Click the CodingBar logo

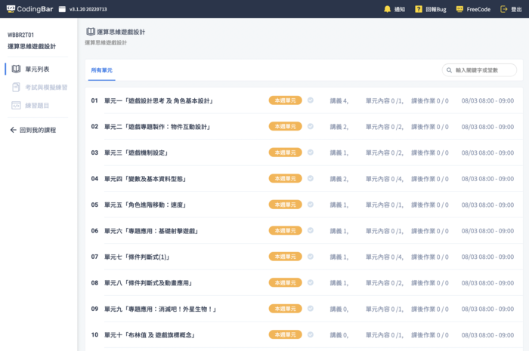coord(30,9)
